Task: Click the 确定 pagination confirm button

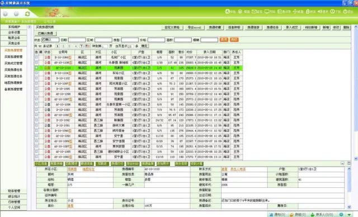Action: pyautogui.click(x=144, y=46)
